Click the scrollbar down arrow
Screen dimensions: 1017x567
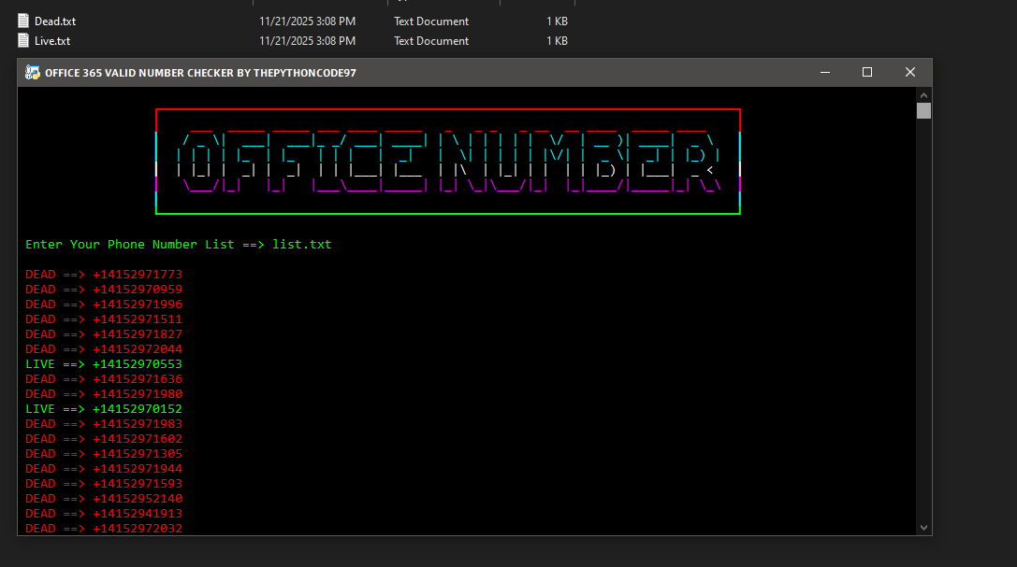(x=923, y=526)
